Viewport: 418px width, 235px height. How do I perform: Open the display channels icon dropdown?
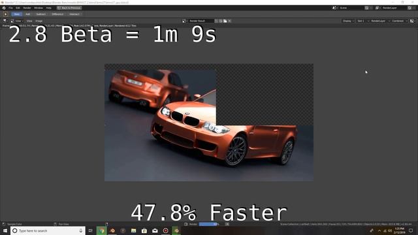tap(413, 21)
